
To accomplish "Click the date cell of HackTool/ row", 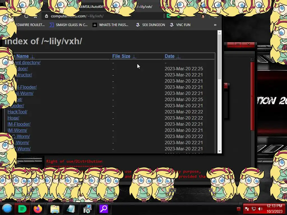I will tap(184, 112).
